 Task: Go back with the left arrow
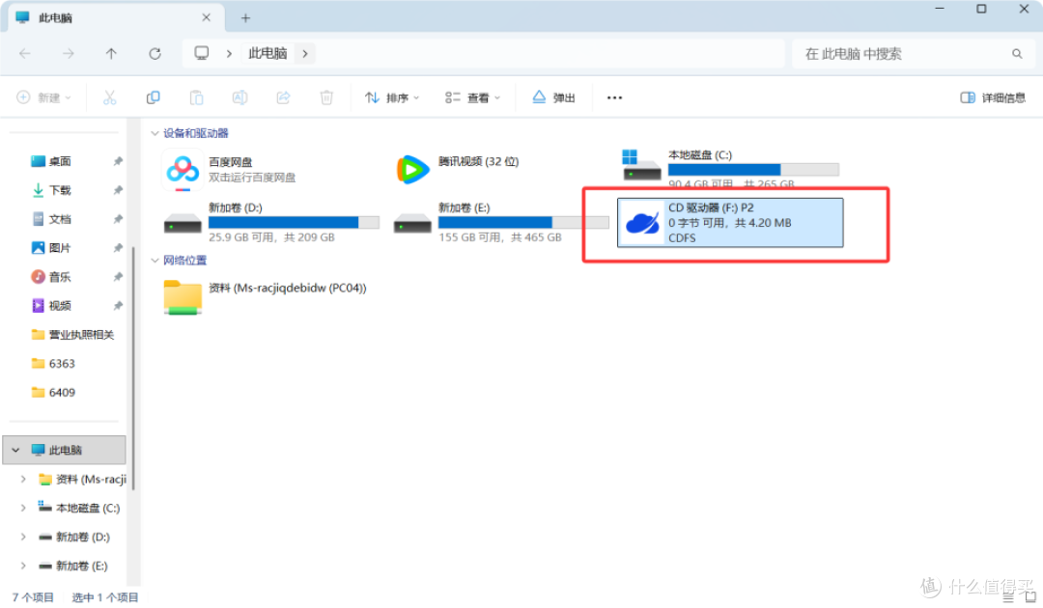coord(24,54)
